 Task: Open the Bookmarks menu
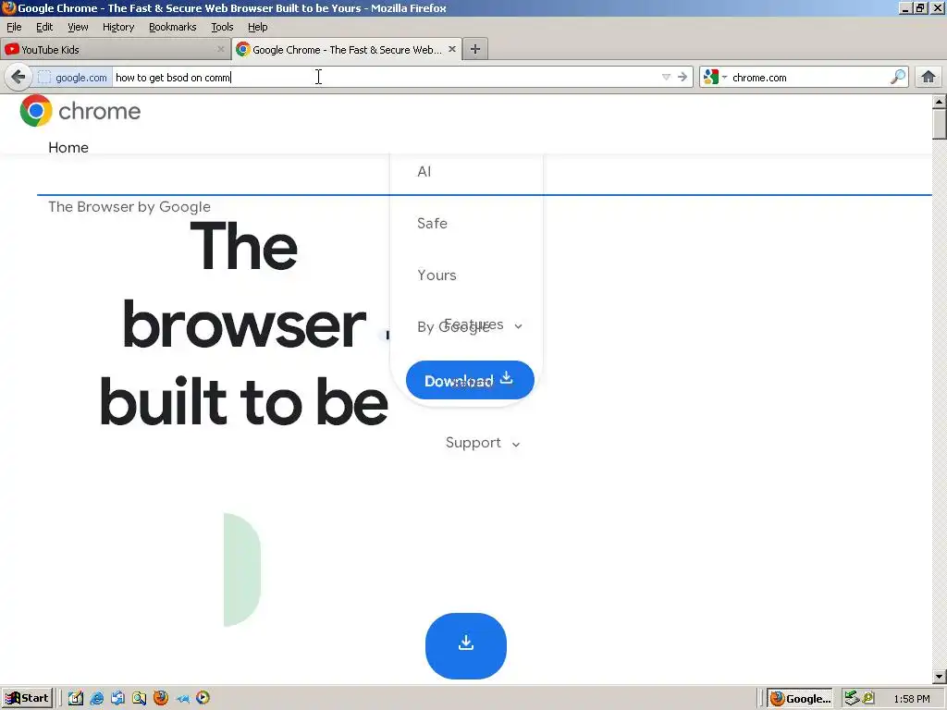pyautogui.click(x=173, y=27)
